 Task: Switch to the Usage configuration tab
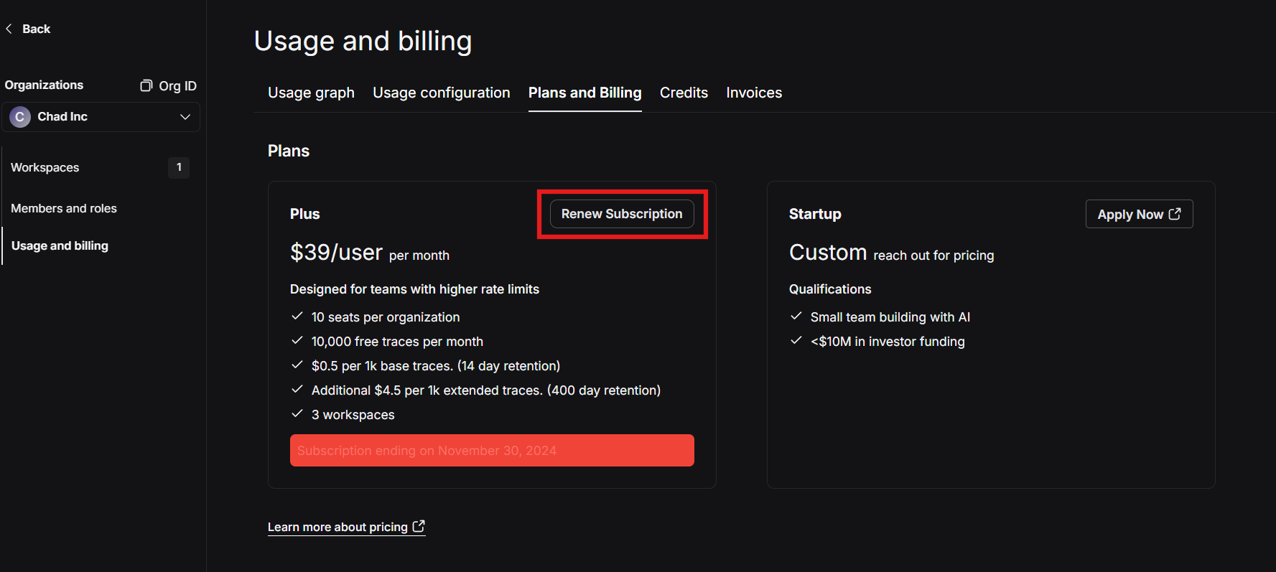coord(442,93)
